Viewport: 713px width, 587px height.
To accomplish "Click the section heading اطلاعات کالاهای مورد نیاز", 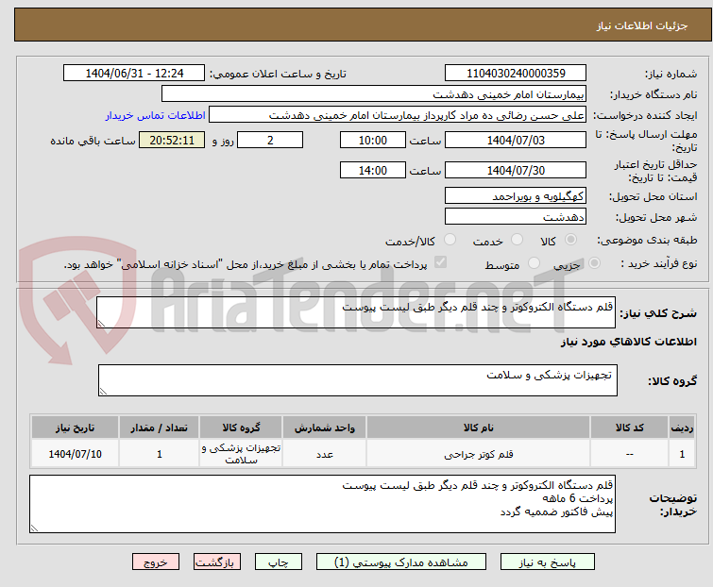I will pyautogui.click(x=628, y=342).
